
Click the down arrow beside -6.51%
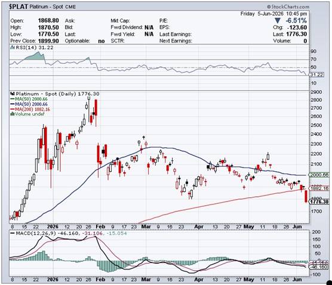click(x=278, y=21)
